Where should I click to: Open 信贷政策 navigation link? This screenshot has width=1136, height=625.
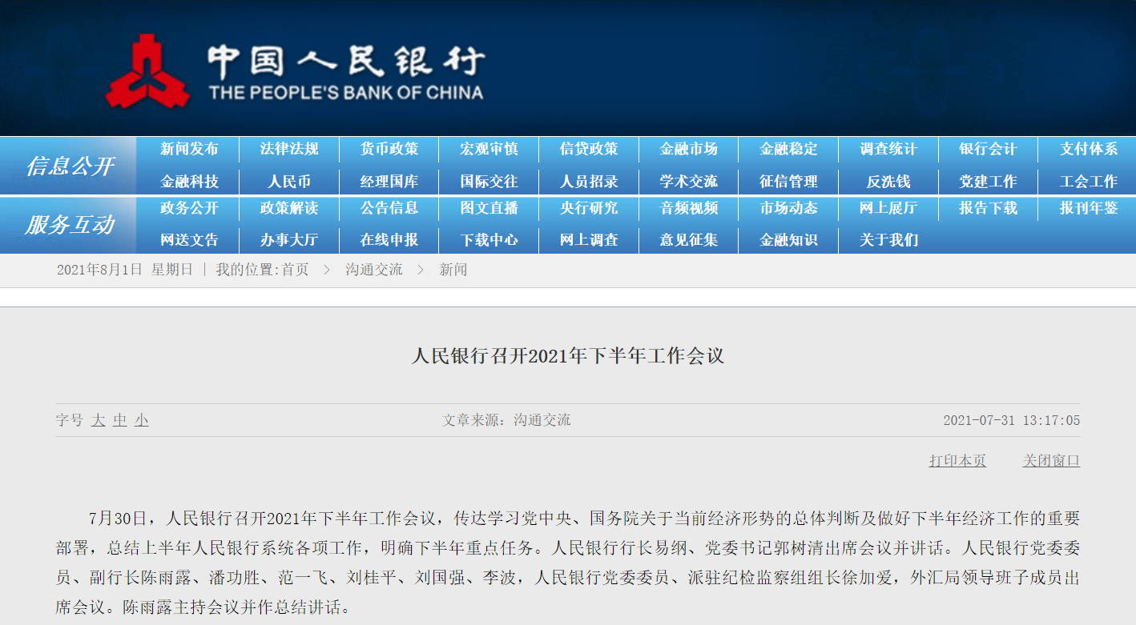pyautogui.click(x=589, y=149)
